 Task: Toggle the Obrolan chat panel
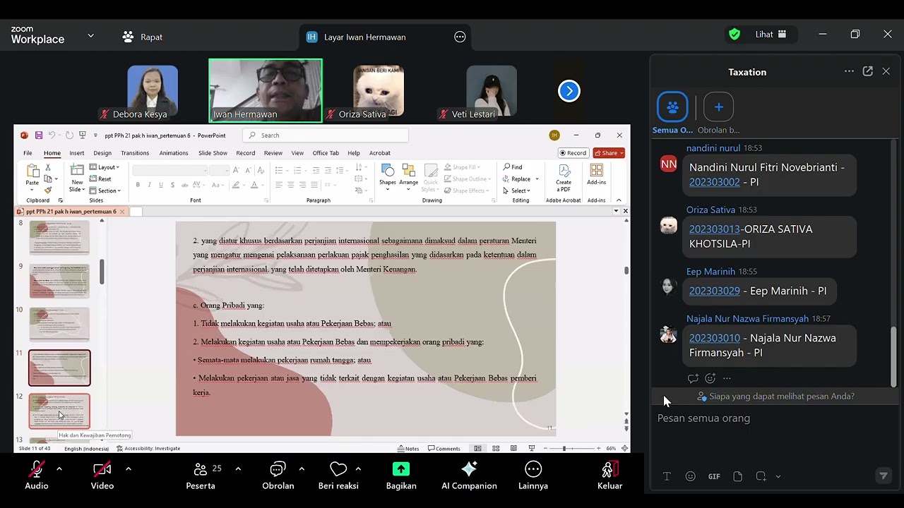click(x=278, y=476)
